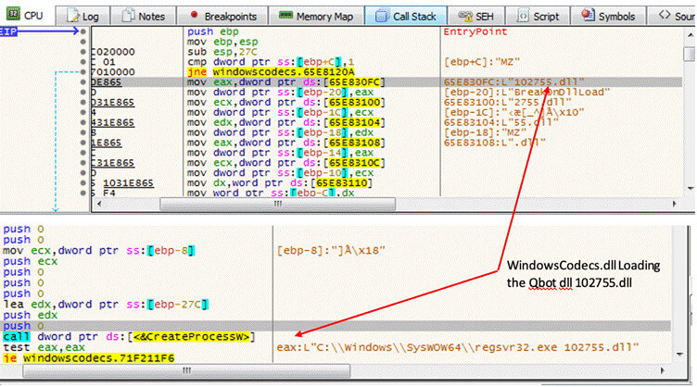Toggle breakpoint dot on mov ebp,esp line

click(x=82, y=42)
